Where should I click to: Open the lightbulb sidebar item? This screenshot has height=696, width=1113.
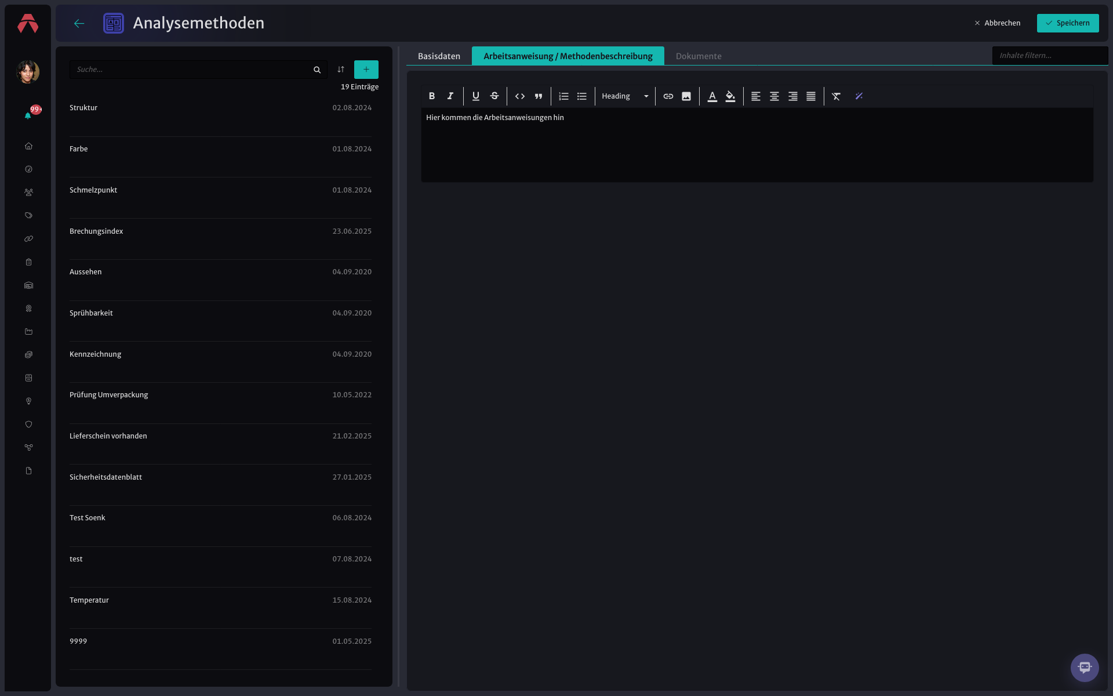(x=28, y=401)
